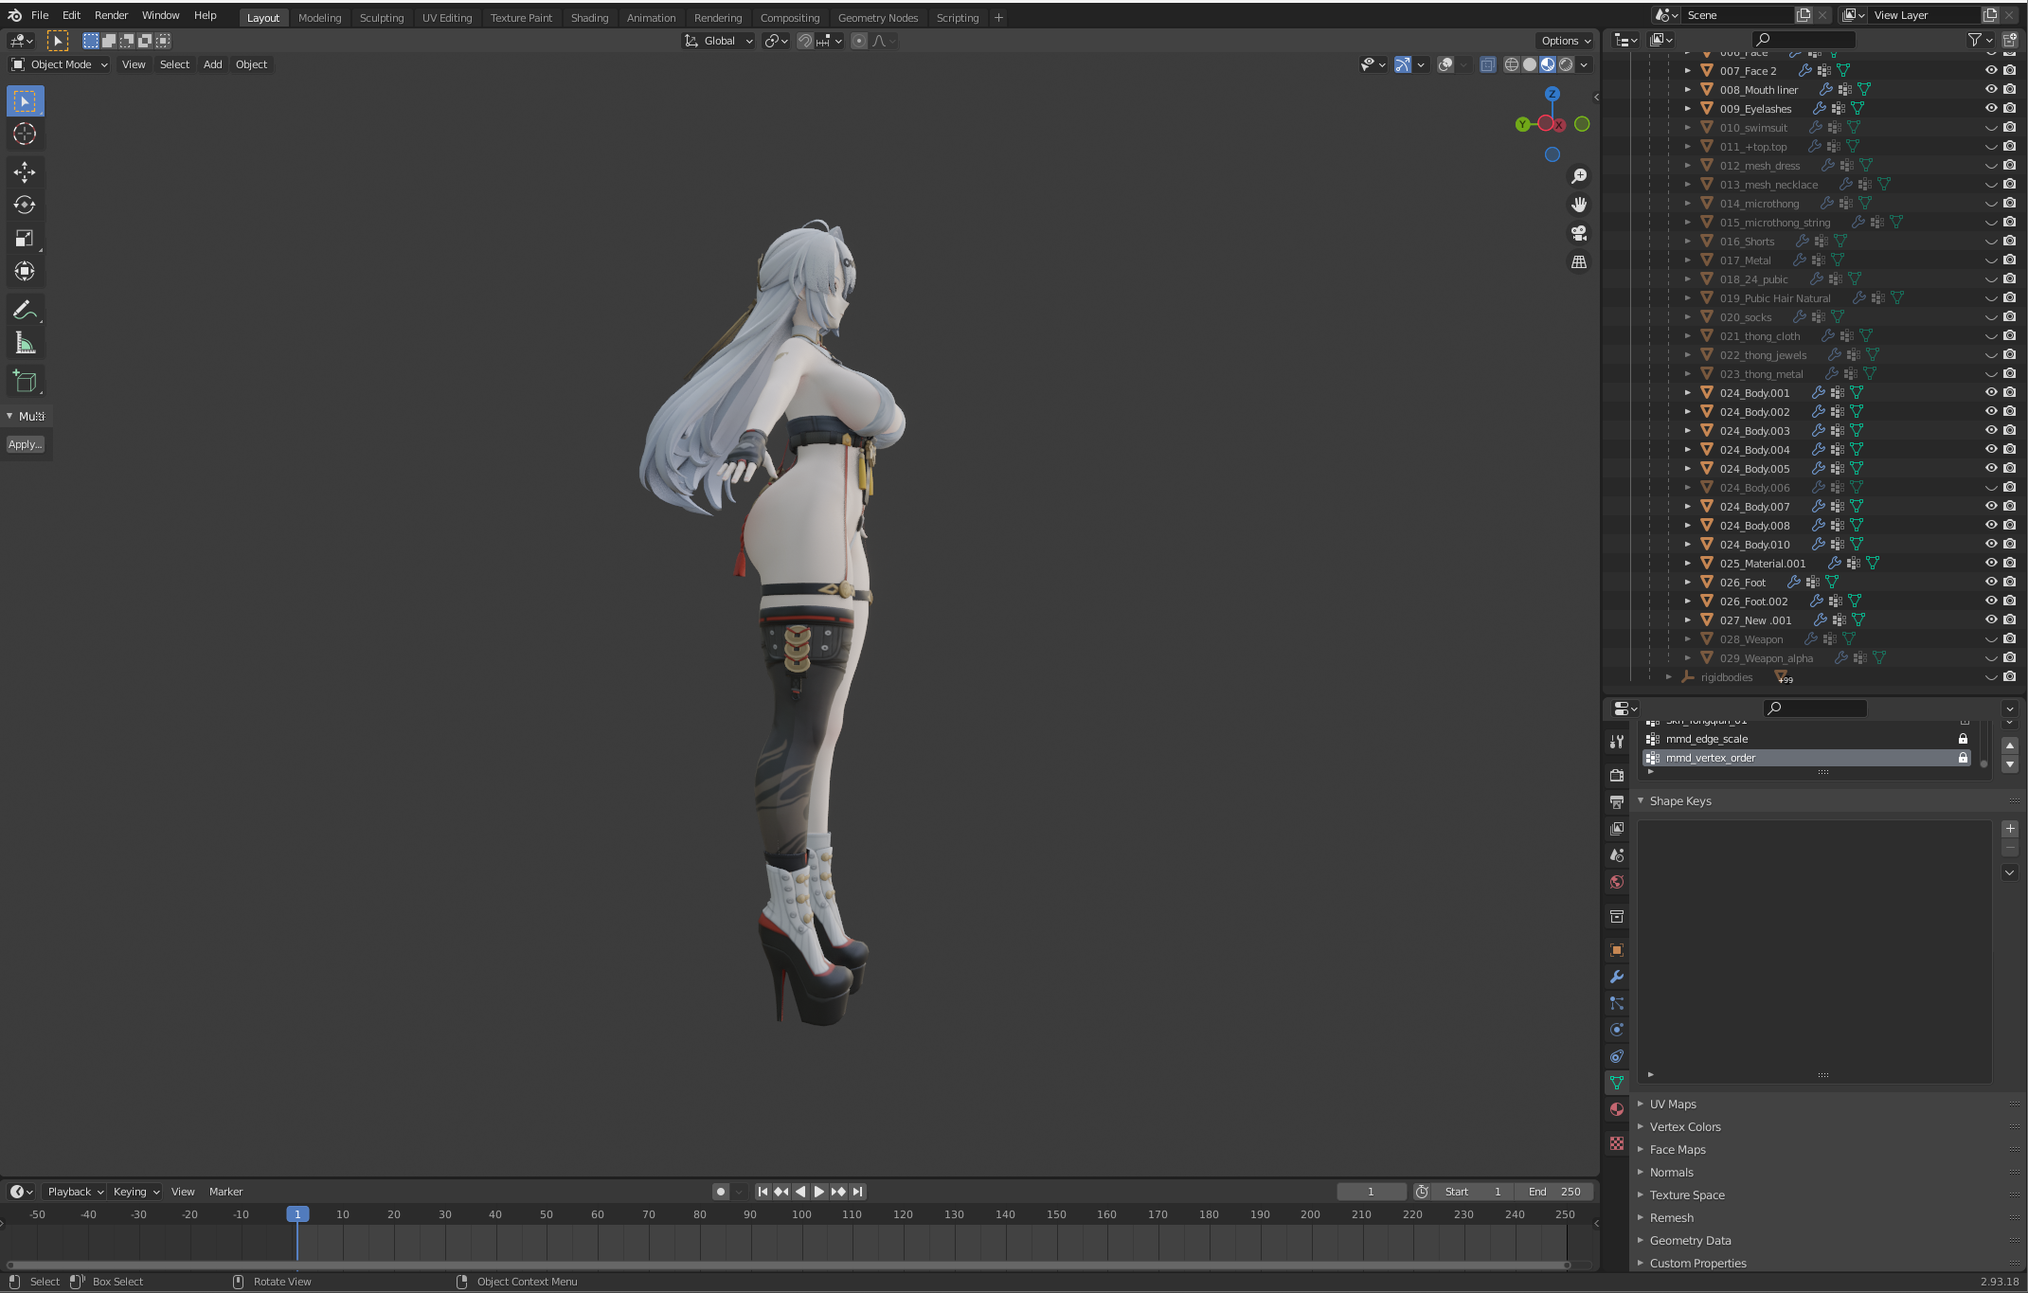Expand the 024_Body.002 tree item
This screenshot has height=1293, width=2028.
click(1687, 411)
